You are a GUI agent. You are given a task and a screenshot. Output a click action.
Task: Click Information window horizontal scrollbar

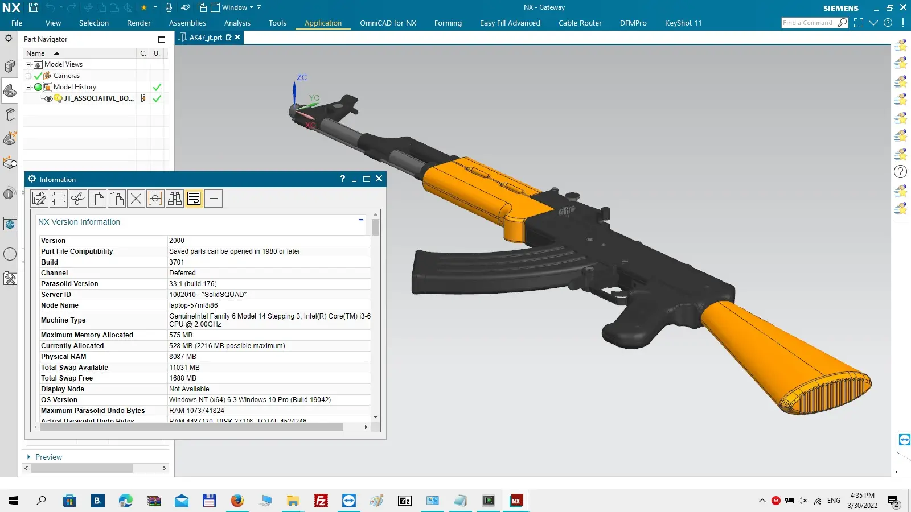tap(192, 427)
